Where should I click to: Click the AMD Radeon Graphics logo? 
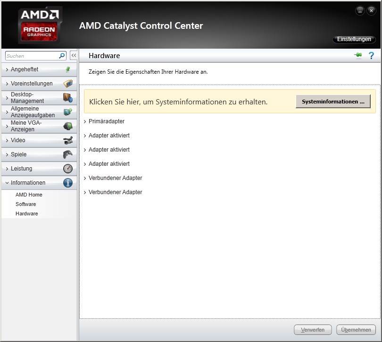click(x=39, y=25)
